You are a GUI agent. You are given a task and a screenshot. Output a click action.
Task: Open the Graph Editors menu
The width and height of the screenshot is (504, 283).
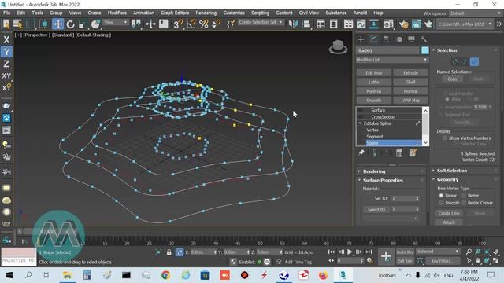click(175, 13)
